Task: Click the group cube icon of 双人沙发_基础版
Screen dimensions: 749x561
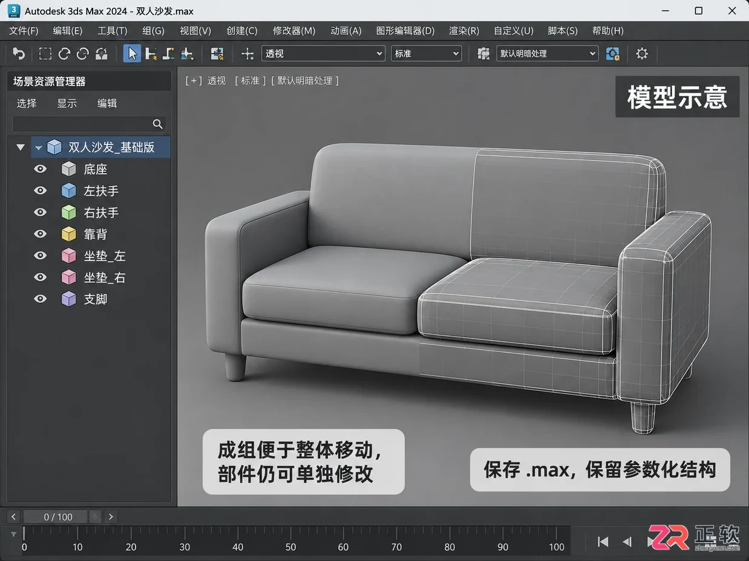Action: point(54,147)
